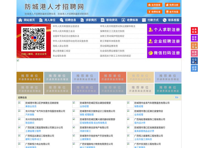Click the document icon beside 求职简历
The image size is (198, 148).
[82, 20]
